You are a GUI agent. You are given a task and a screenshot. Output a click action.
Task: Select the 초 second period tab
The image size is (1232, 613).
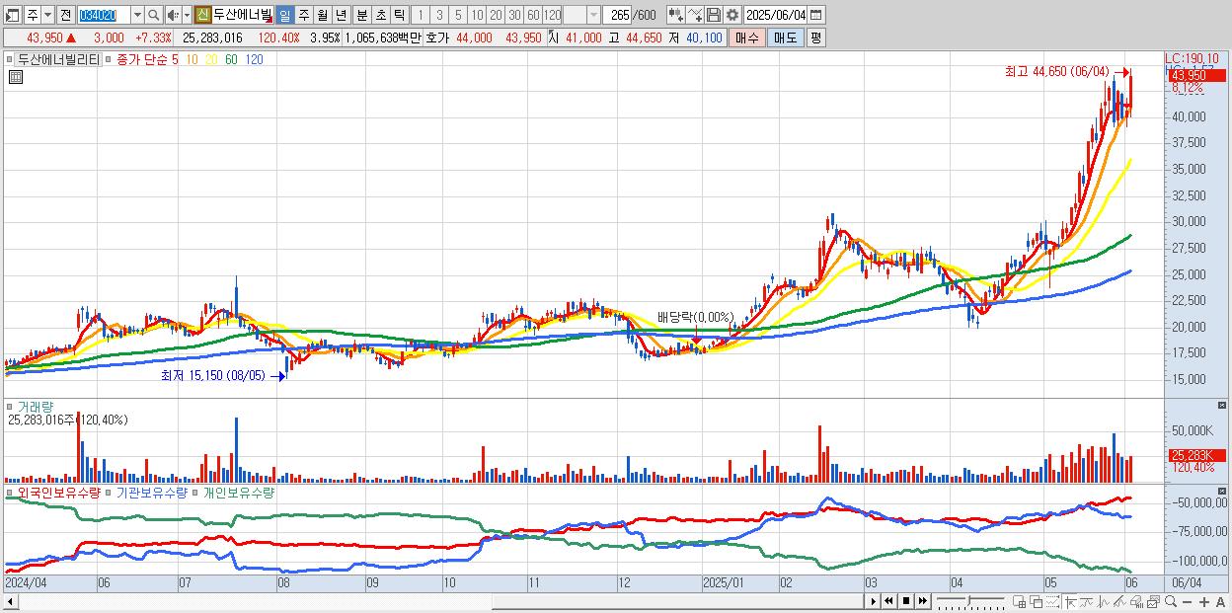[380, 15]
